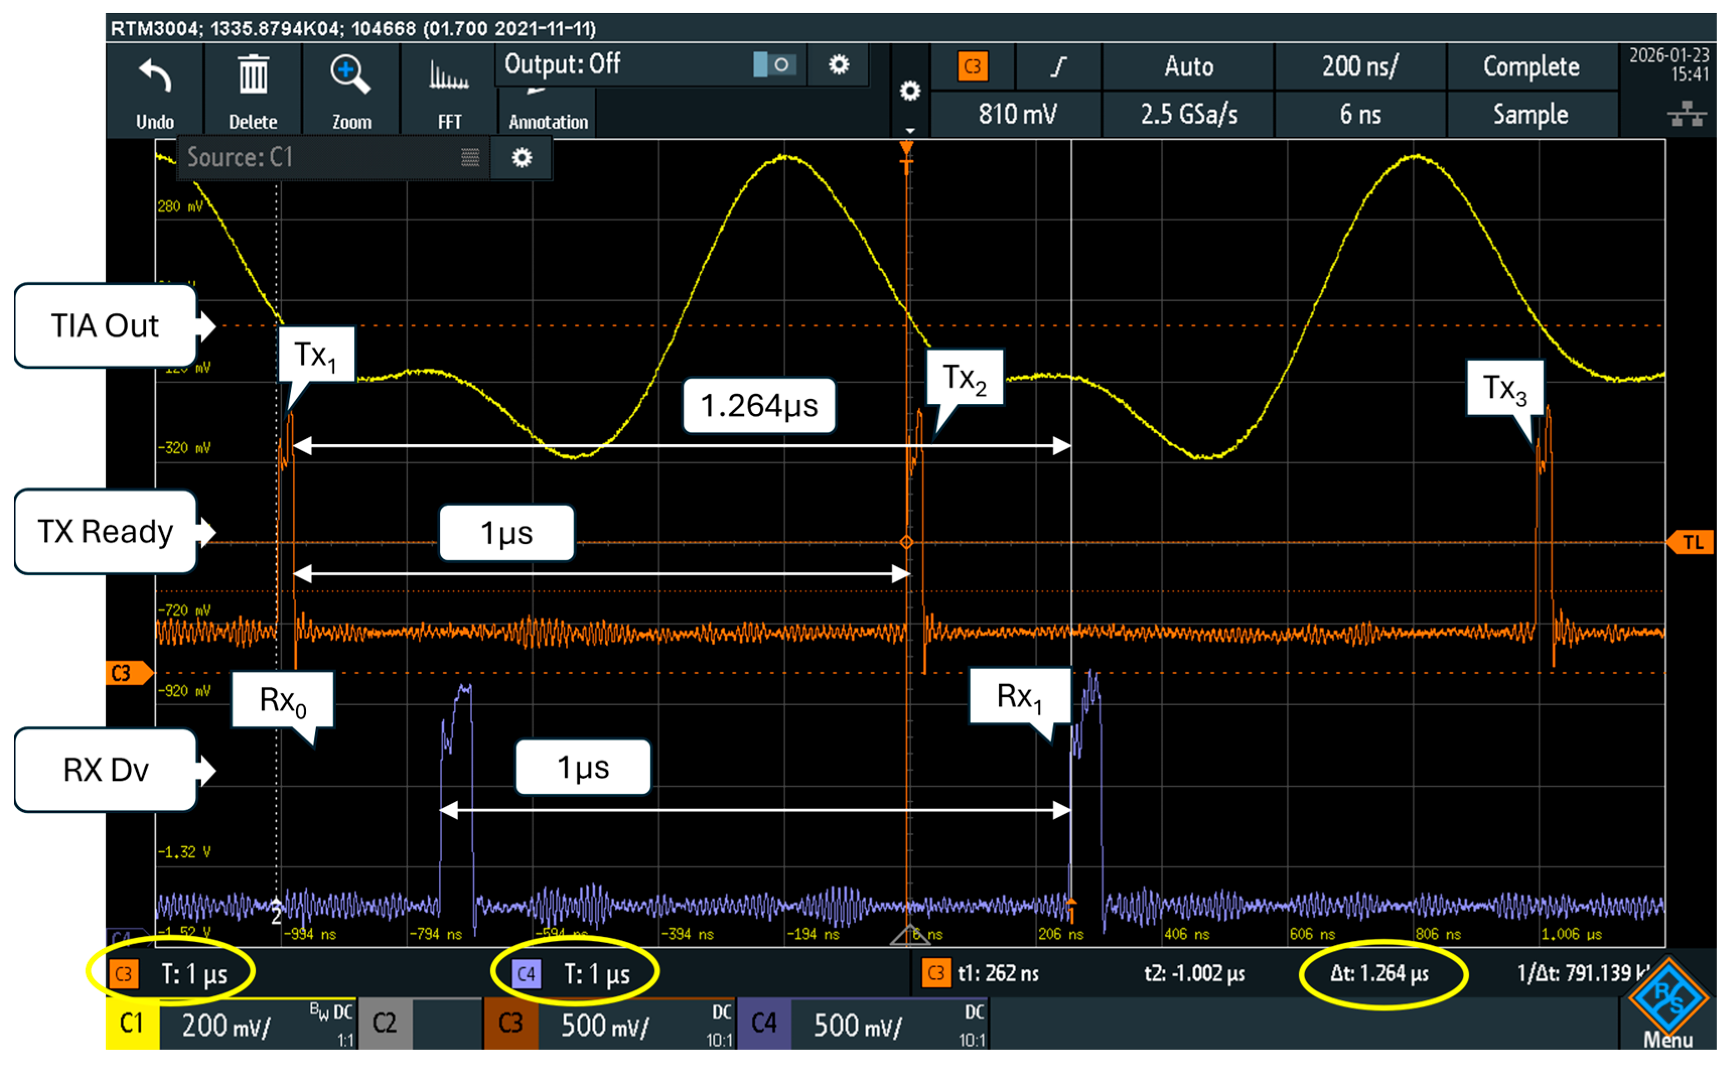
Task: Toggle channel C4 button
Action: 764,1023
